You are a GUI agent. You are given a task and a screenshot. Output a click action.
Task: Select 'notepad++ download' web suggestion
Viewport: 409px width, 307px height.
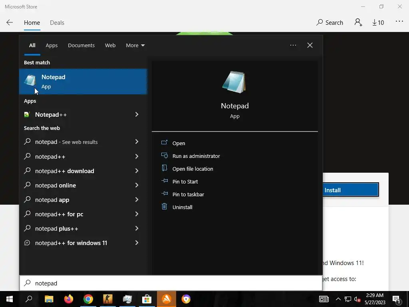click(64, 171)
